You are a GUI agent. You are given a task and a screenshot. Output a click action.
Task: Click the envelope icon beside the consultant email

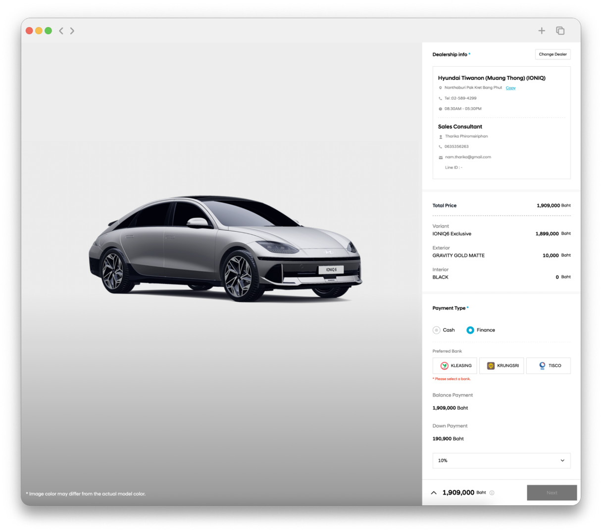[x=441, y=157]
